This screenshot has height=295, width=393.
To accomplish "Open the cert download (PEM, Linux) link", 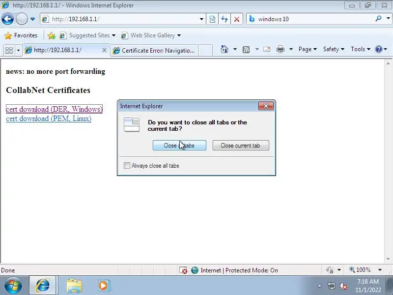I will click(49, 118).
